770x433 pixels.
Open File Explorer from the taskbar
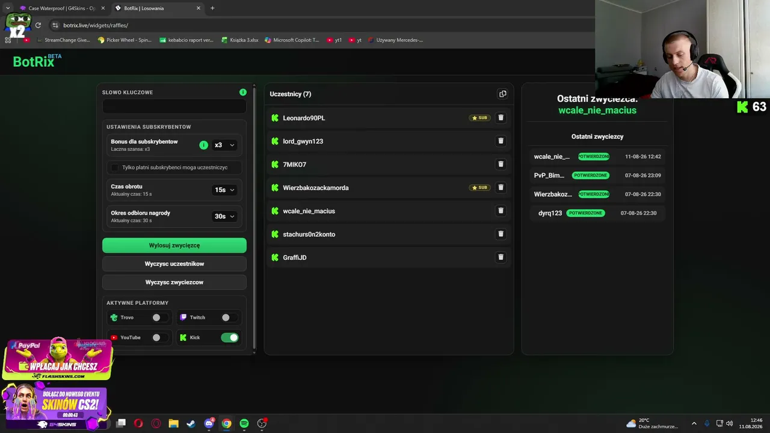tap(173, 423)
